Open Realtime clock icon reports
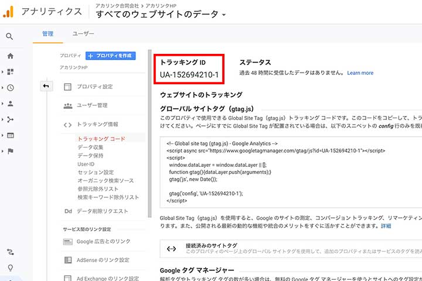 [x=10, y=88]
